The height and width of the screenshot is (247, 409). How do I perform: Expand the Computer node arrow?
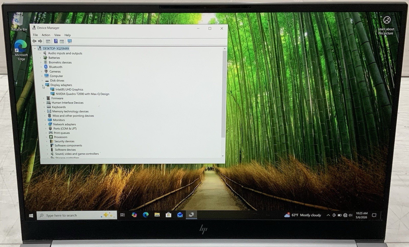pos(42,76)
